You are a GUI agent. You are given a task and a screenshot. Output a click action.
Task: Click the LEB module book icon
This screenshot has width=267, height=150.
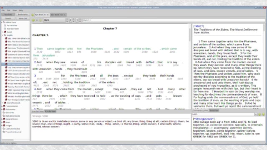point(6,67)
